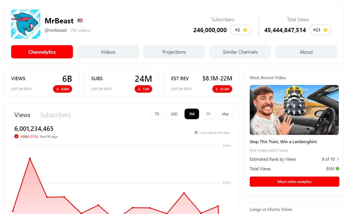Switch the chart to Subscribers
The image size is (351, 214).
pos(55,115)
